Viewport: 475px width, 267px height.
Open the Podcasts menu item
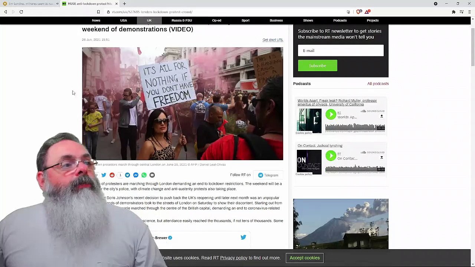pyautogui.click(x=340, y=20)
